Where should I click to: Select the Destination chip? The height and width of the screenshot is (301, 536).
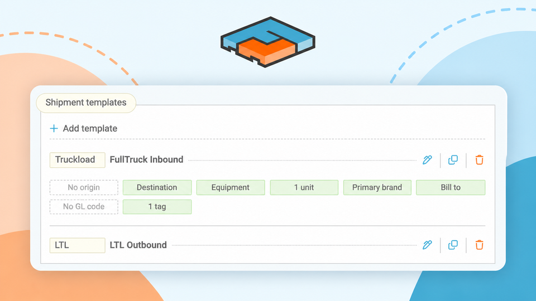(157, 187)
